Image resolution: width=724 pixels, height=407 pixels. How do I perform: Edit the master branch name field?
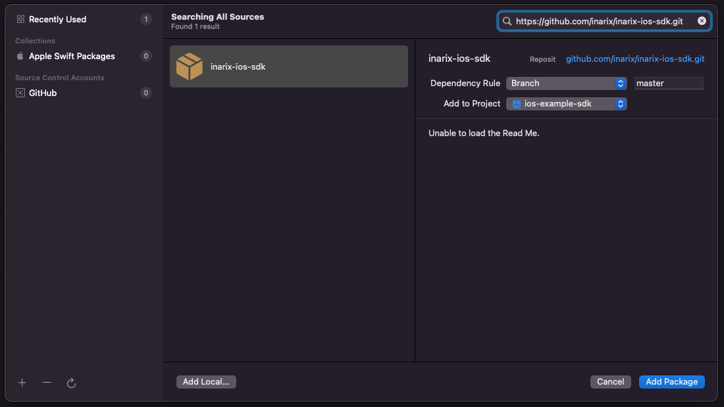[669, 84]
